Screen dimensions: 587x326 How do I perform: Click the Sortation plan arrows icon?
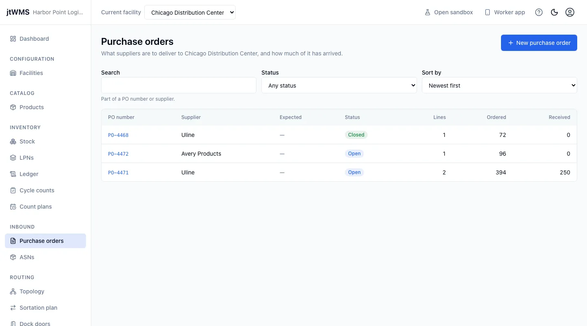point(13,308)
